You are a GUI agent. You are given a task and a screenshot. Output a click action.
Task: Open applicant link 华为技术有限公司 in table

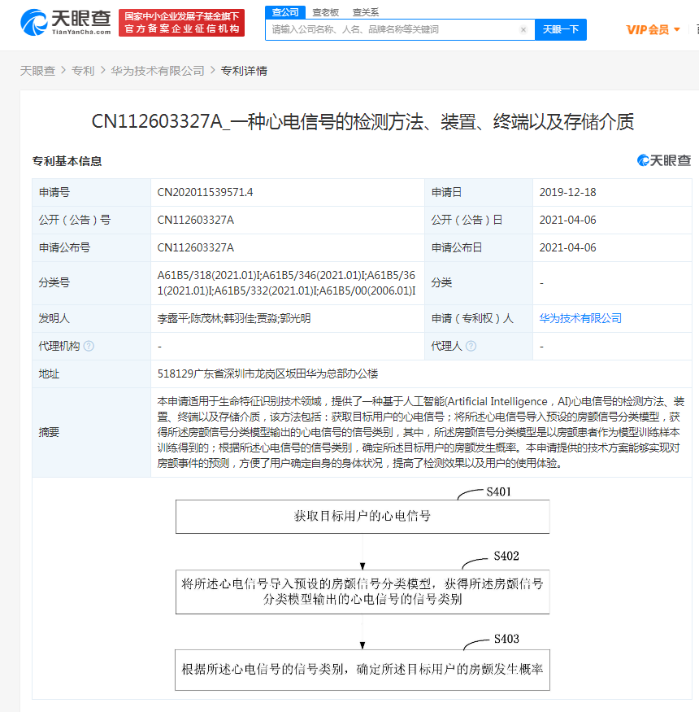(580, 318)
